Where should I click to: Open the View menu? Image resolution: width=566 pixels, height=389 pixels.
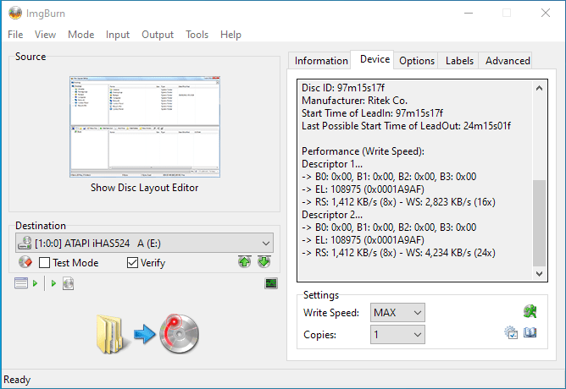coord(45,35)
